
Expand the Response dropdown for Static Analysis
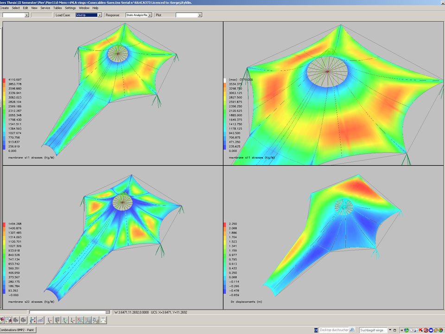pyautogui.click(x=139, y=15)
